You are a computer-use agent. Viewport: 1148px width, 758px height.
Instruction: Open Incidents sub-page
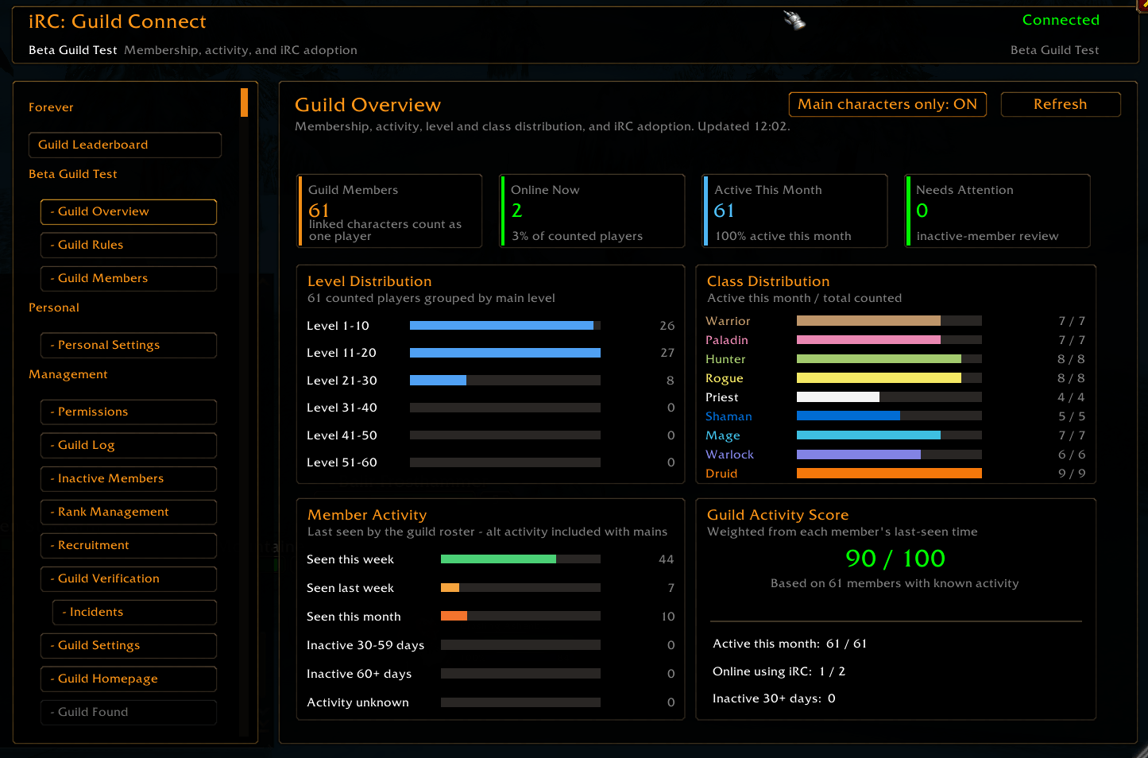click(134, 612)
